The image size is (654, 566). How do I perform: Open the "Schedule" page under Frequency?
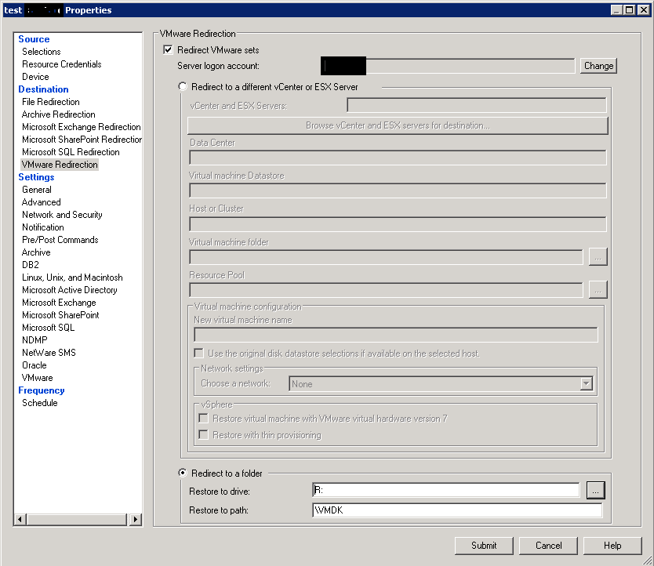(x=42, y=402)
